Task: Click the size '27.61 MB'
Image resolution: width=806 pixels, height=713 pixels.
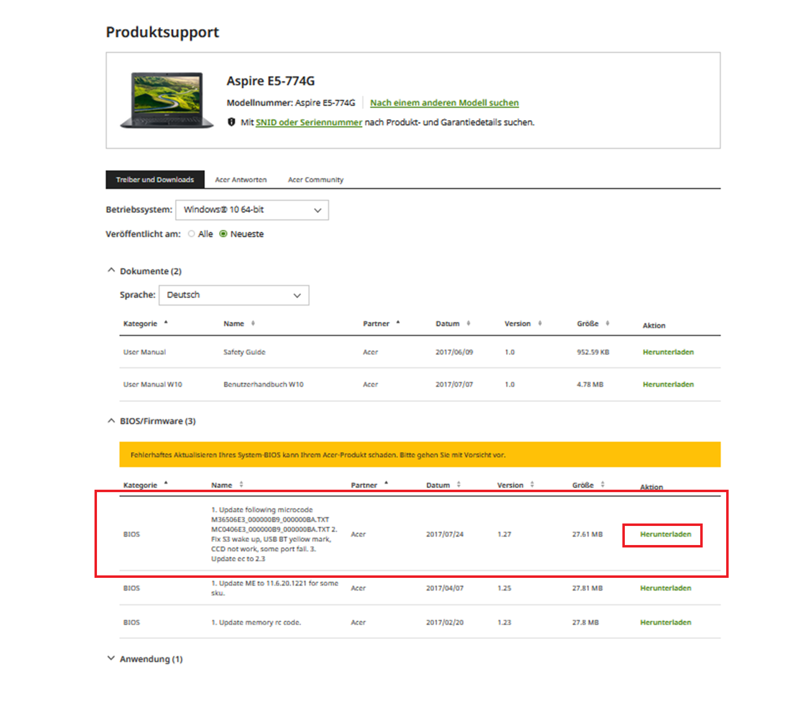Action: [x=588, y=534]
